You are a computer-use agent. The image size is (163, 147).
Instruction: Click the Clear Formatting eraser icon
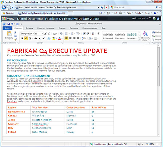[61, 34]
